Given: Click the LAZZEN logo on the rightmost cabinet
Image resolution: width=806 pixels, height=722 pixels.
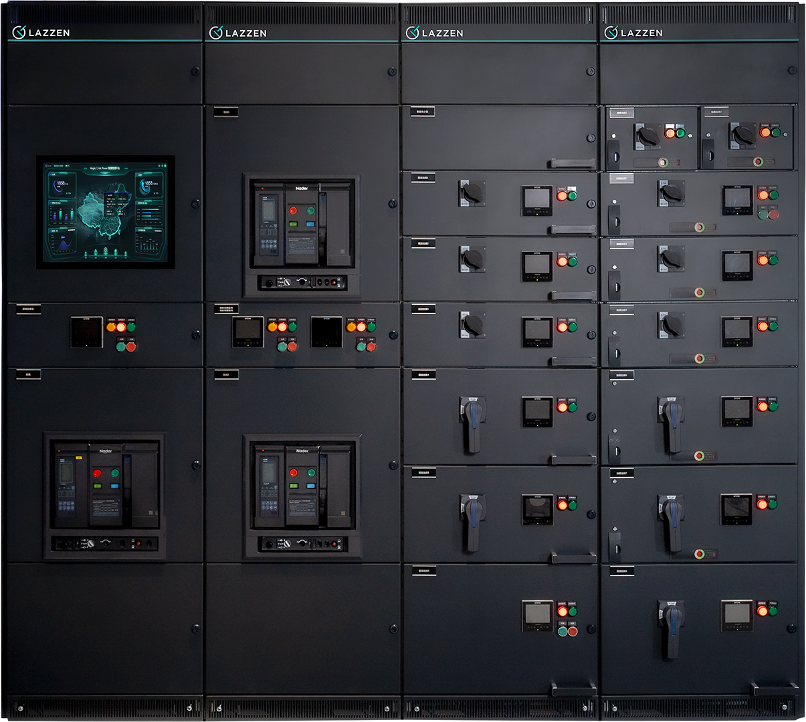Looking at the screenshot, I should 633,32.
